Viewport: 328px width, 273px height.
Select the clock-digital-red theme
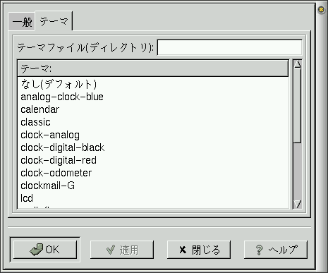[153, 160]
